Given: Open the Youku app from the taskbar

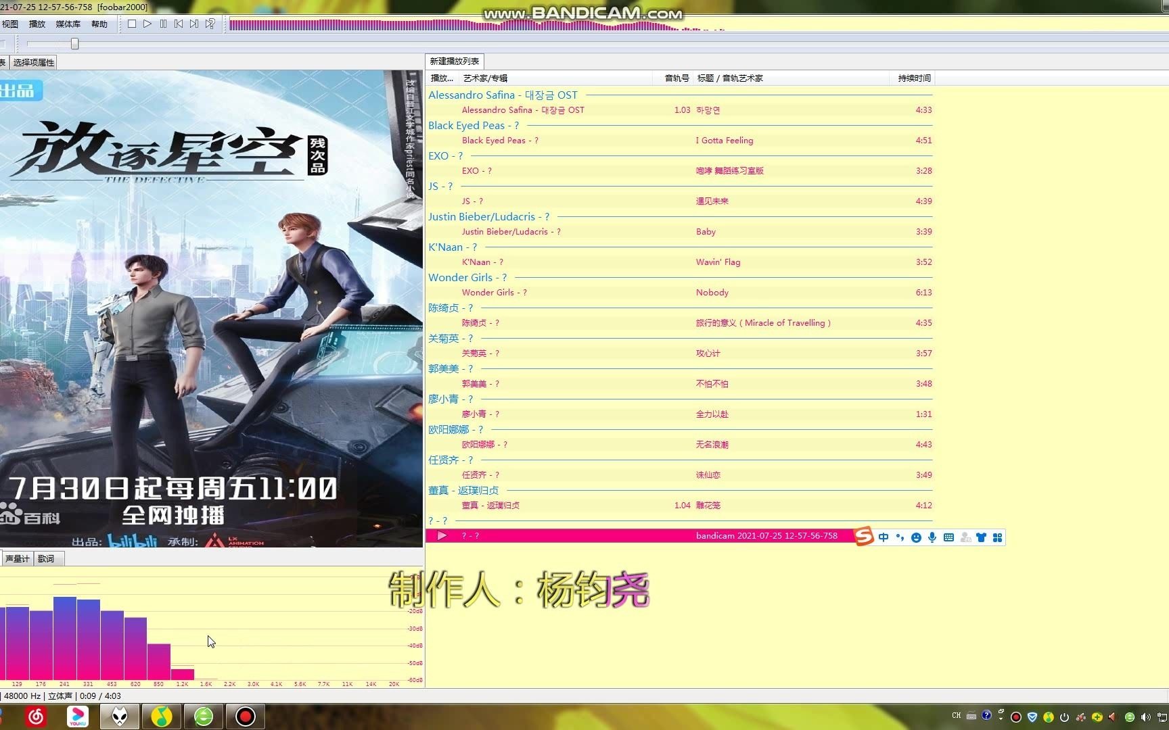Looking at the screenshot, I should tap(78, 716).
